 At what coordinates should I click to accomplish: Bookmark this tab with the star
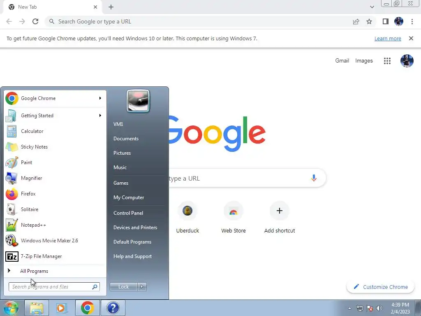click(x=369, y=21)
